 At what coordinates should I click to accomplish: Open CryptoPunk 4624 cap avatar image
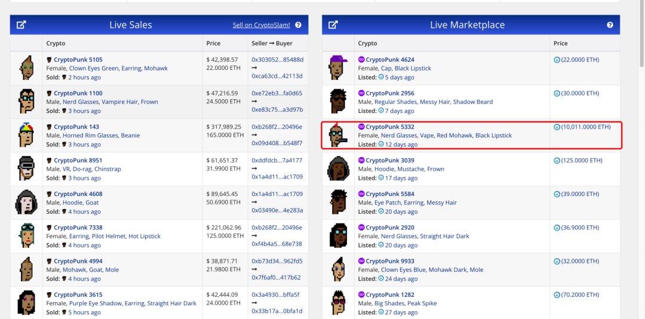(x=339, y=68)
